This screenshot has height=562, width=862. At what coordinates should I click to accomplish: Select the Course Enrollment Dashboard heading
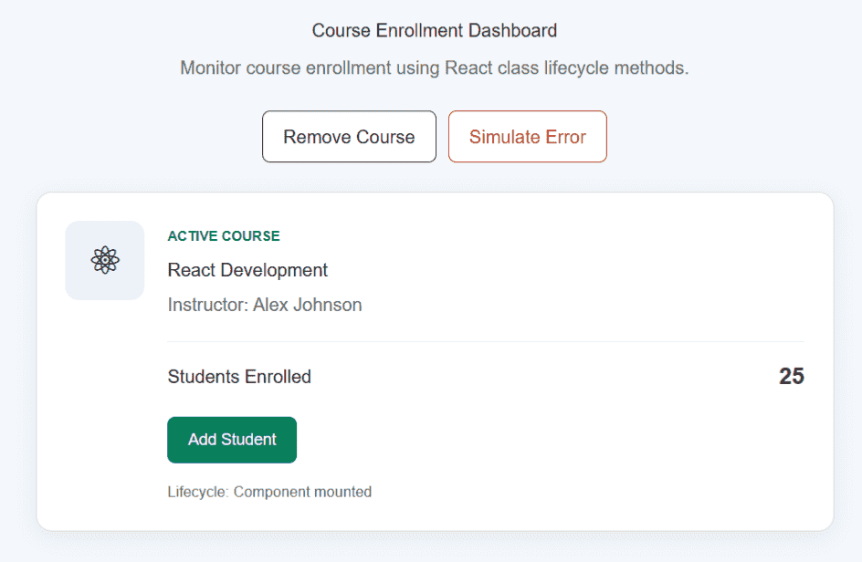435,30
